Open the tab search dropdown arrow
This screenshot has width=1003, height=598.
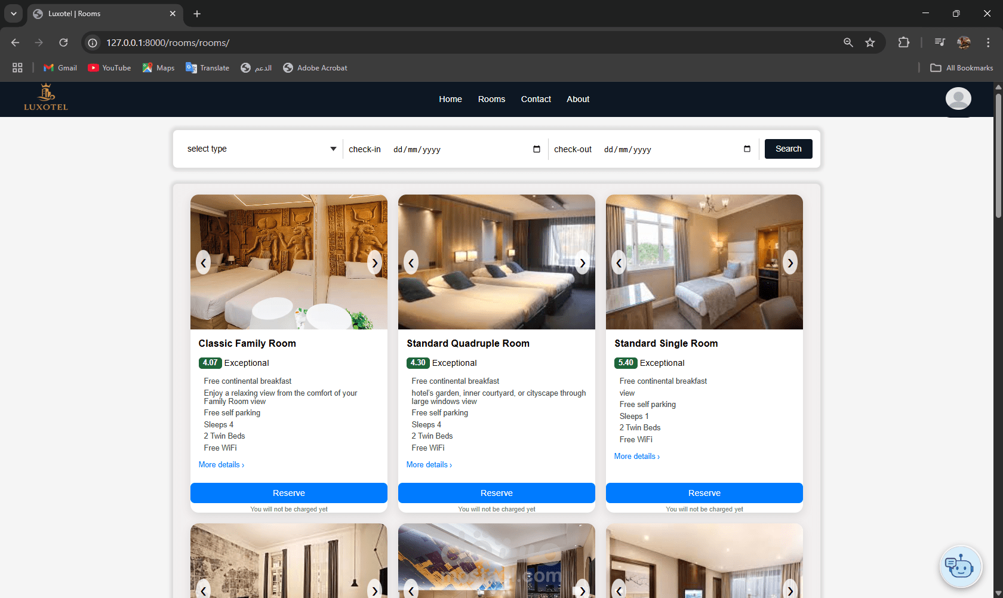pos(13,14)
